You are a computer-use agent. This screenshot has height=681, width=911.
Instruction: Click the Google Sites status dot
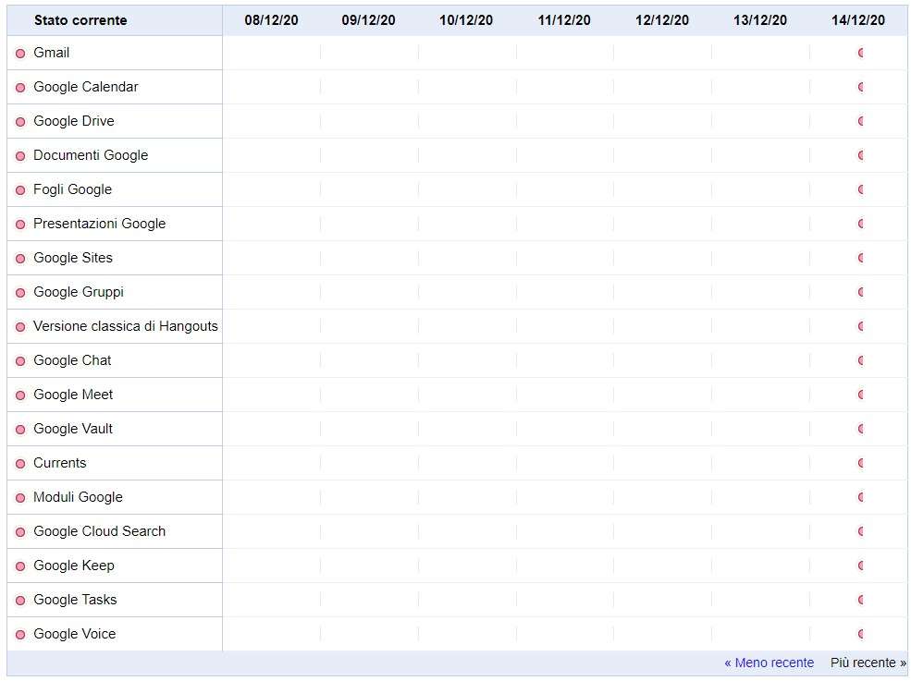(20, 259)
